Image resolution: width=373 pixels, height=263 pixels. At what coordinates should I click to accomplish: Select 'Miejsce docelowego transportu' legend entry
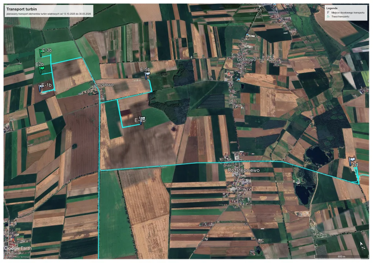(x=348, y=12)
